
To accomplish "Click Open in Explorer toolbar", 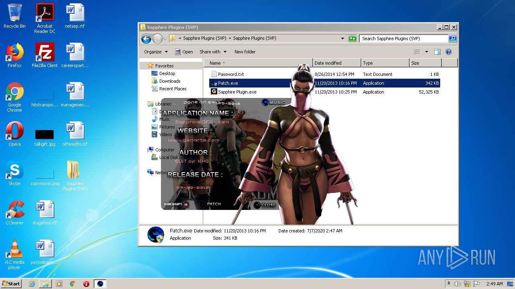I will 184,52.
